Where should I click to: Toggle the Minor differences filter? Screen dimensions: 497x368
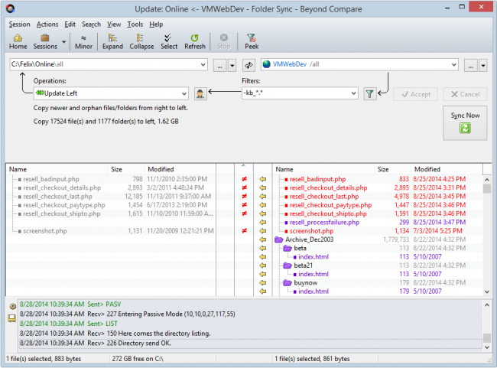84,41
